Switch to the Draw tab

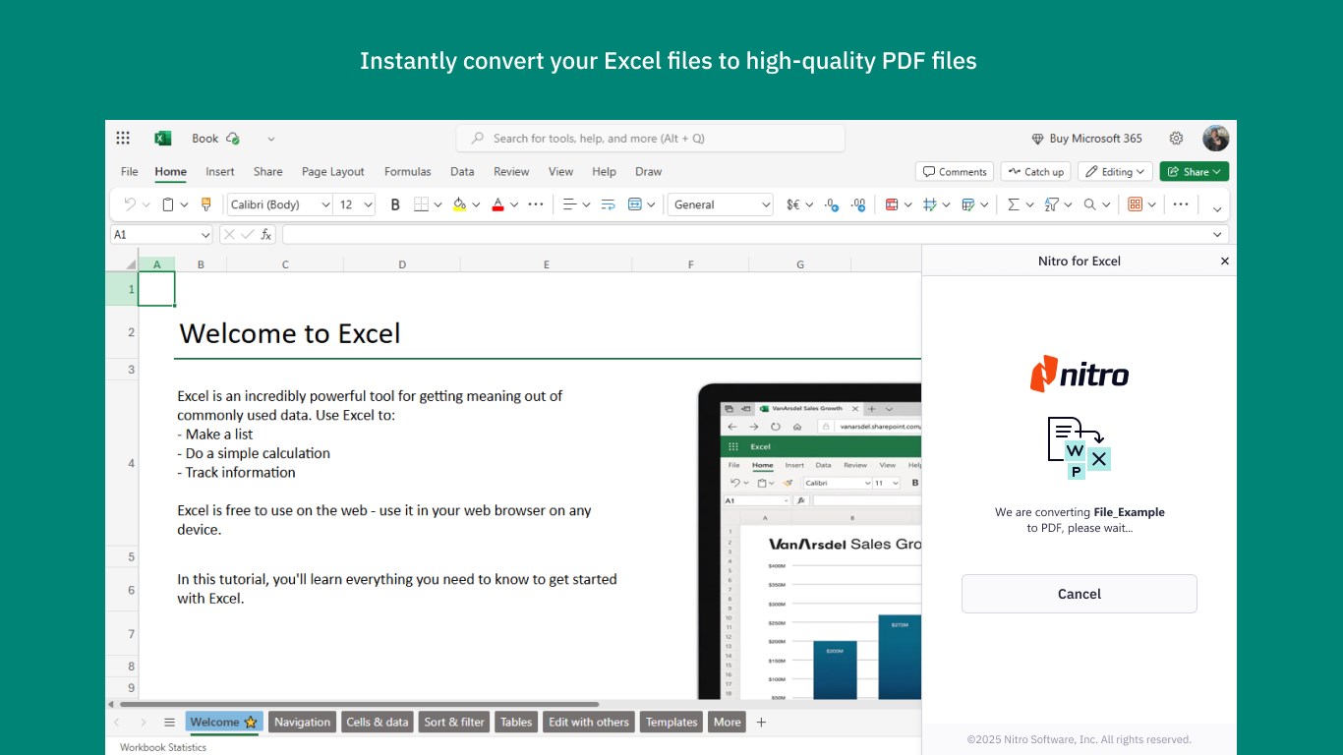[x=649, y=172]
